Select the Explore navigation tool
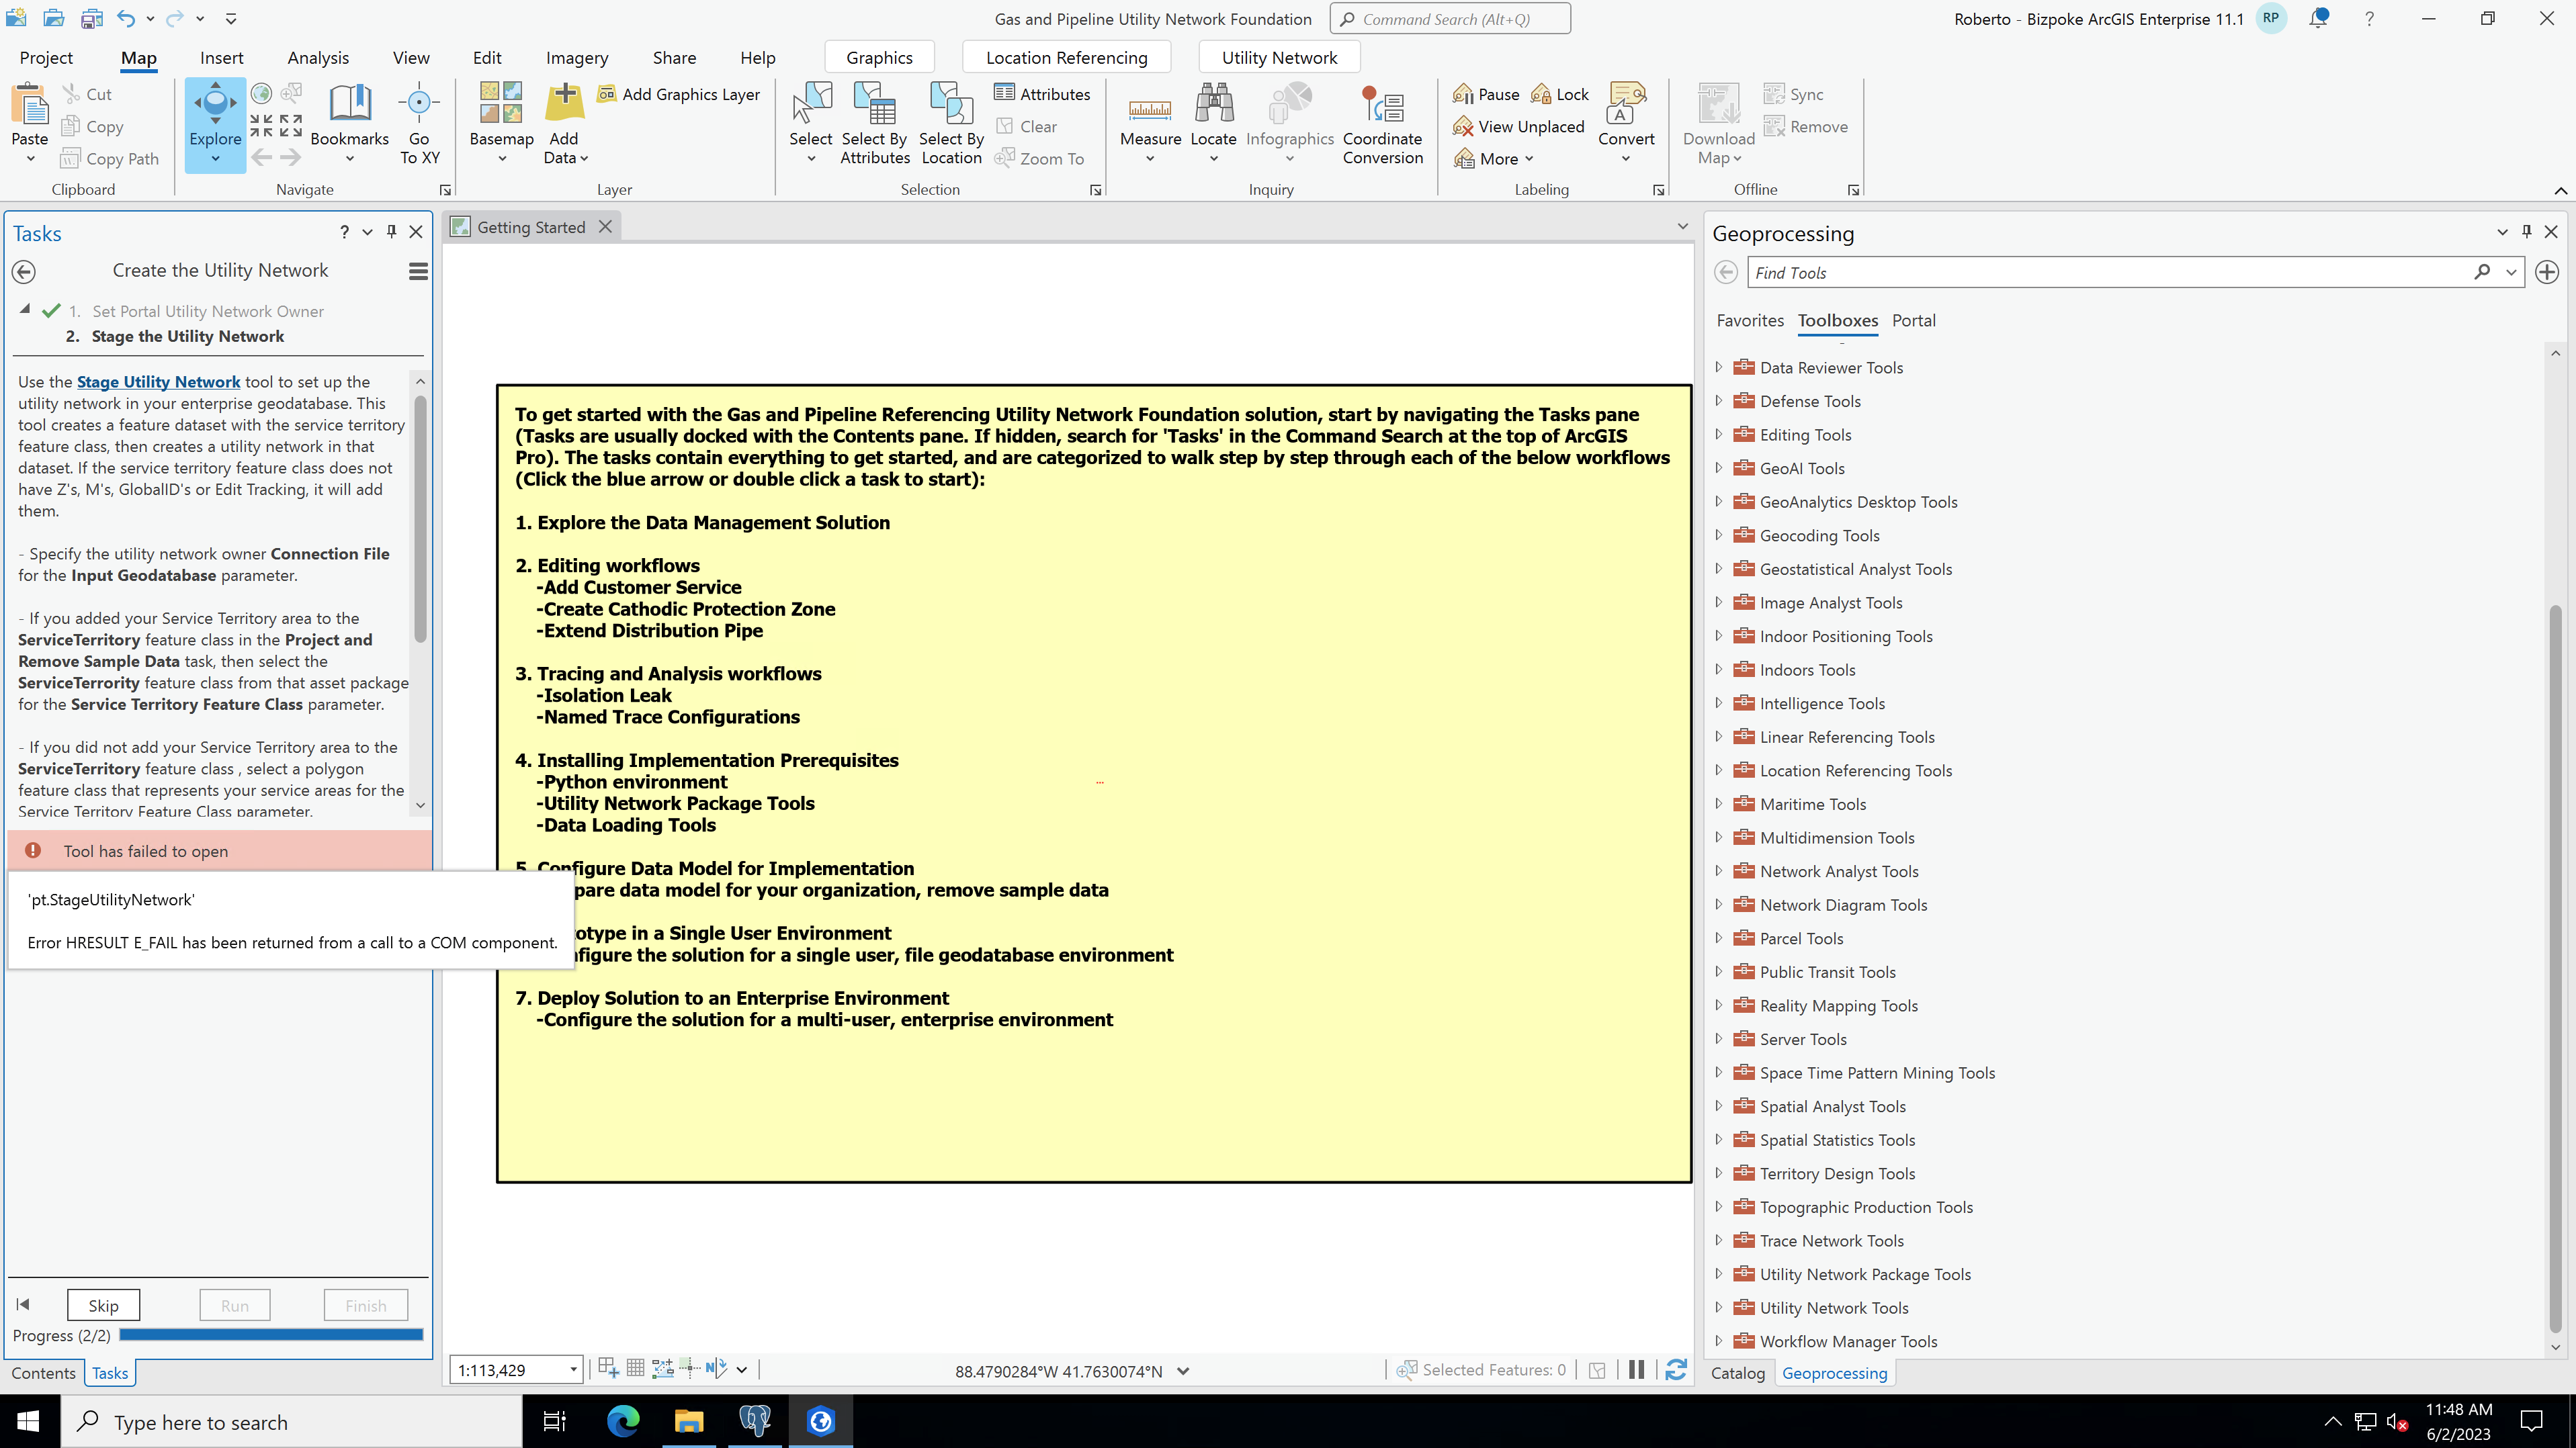The height and width of the screenshot is (1448, 2576). [215, 124]
